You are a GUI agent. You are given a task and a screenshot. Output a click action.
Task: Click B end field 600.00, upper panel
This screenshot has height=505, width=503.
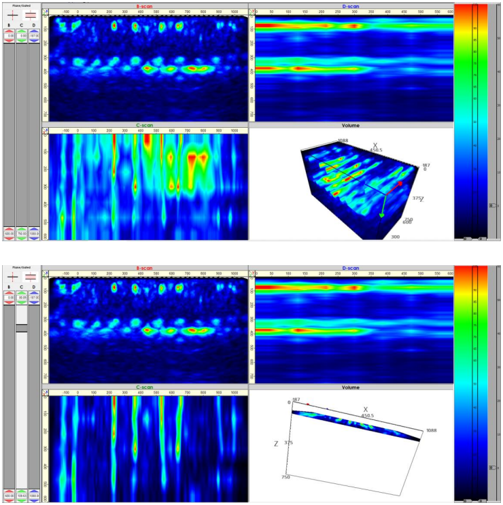9,234
